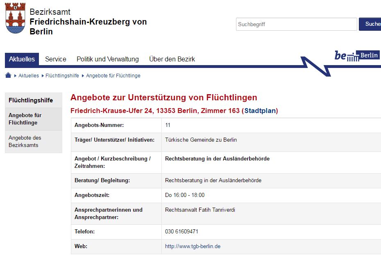The image size is (381, 260).
Task: Click Angebote für Flüchtlinge breadcrumb link
Action: click(113, 76)
